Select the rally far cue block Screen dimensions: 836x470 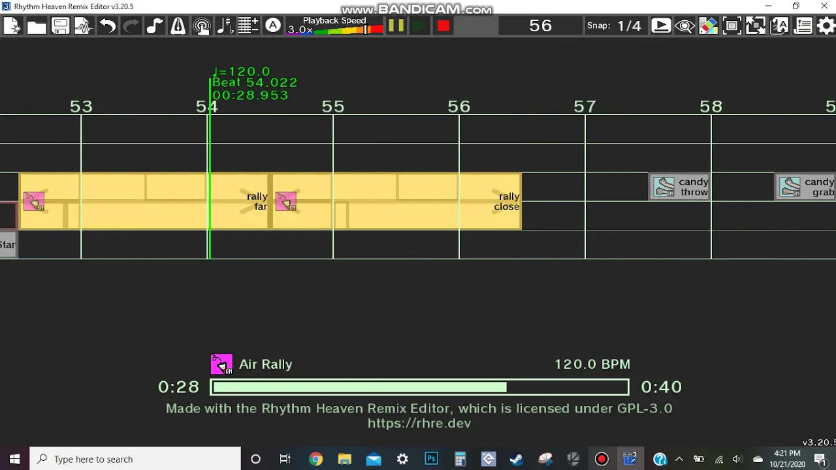[x=144, y=201]
